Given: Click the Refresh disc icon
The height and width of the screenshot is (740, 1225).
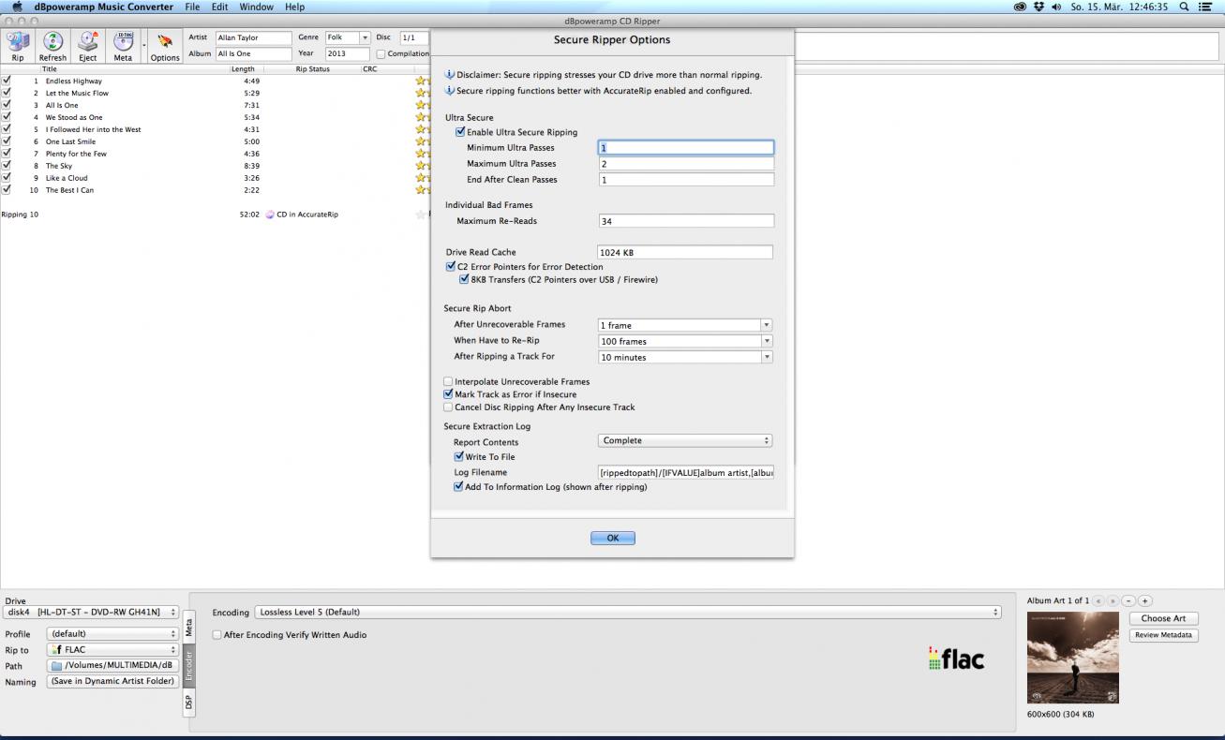Looking at the screenshot, I should (52, 42).
